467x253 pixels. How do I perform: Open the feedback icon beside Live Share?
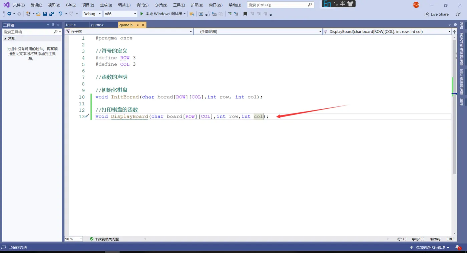pos(458,14)
